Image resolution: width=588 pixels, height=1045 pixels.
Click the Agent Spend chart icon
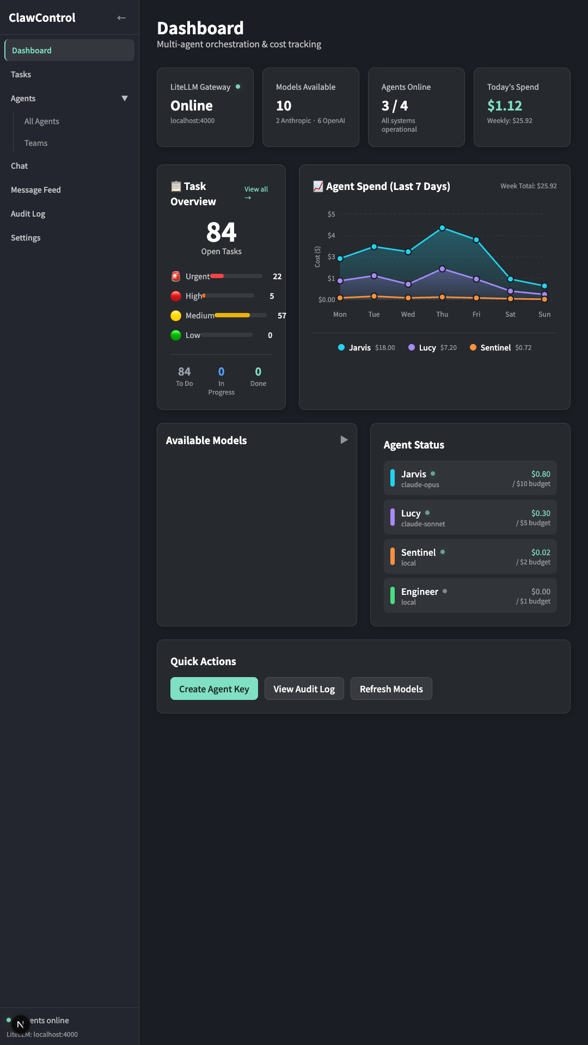318,186
